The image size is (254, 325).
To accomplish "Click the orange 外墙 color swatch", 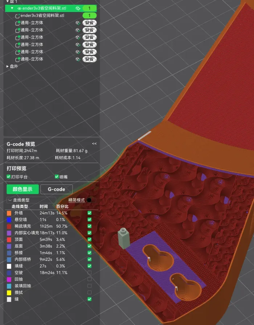I will 9,213.
